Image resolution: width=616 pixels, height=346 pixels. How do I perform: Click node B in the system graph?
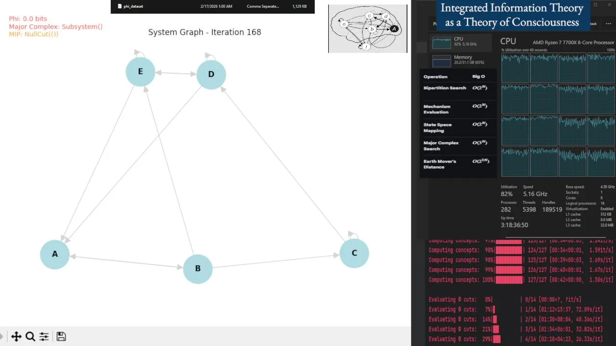[198, 269]
